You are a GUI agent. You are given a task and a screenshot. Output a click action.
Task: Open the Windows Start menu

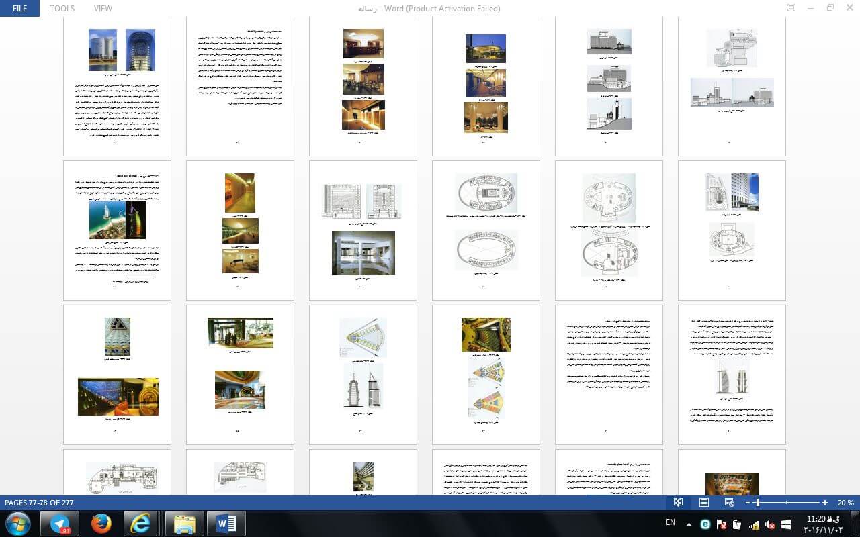point(18,523)
